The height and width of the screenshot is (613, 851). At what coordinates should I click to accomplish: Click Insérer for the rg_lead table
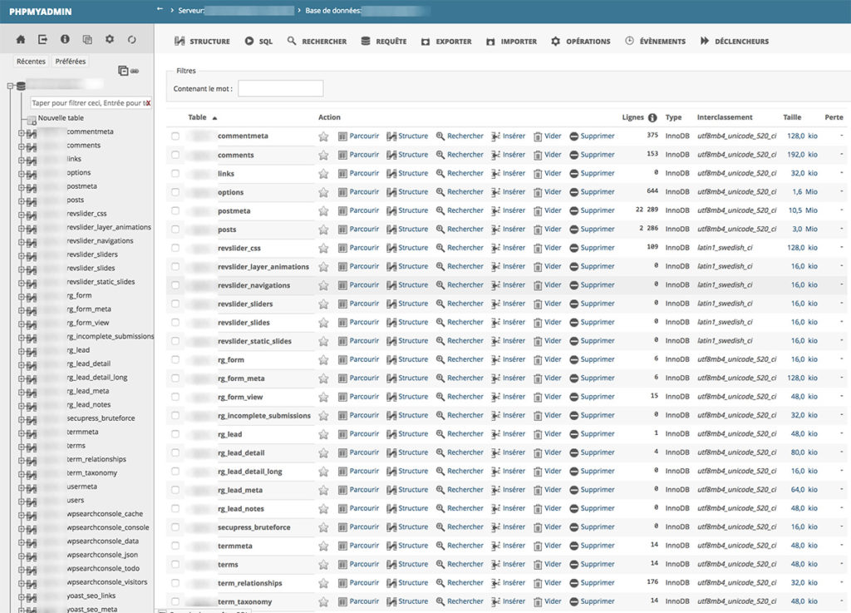[508, 434]
